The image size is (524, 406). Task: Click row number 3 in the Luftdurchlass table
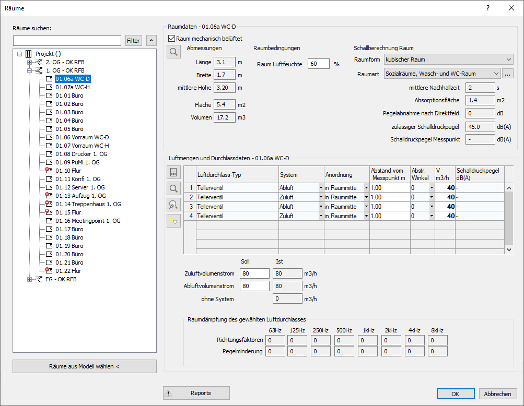[x=190, y=207]
